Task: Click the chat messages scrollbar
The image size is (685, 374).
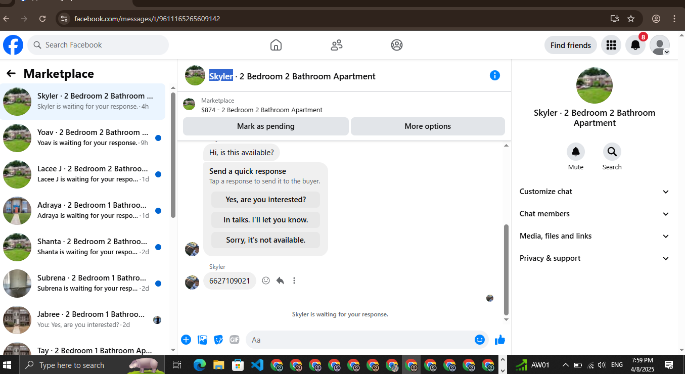Action: (507, 270)
